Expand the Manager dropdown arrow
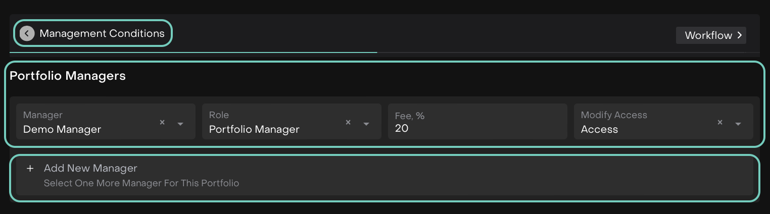The width and height of the screenshot is (770, 214). coord(180,124)
